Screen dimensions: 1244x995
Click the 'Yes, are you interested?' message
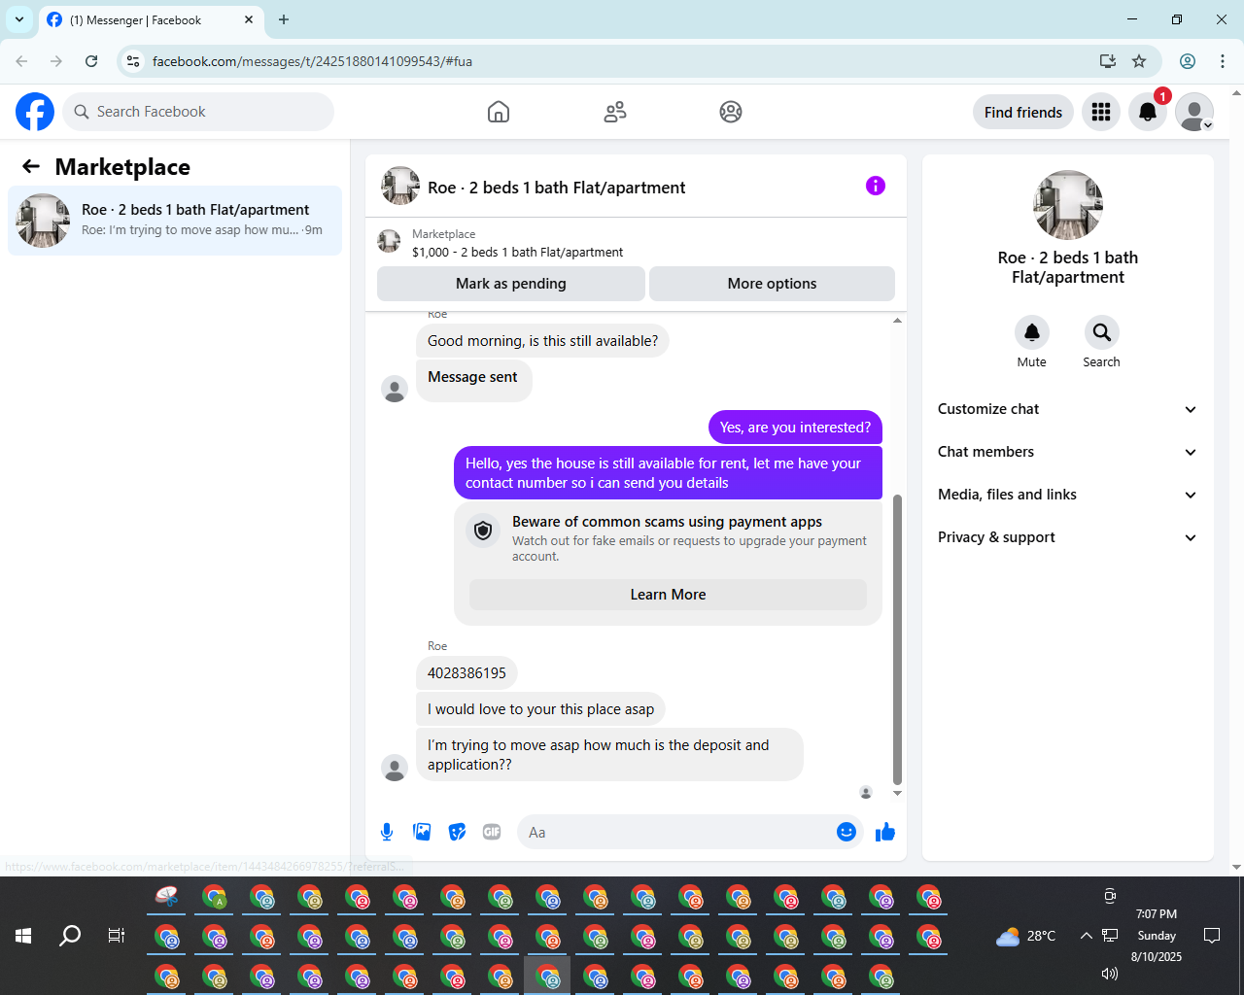pyautogui.click(x=795, y=428)
